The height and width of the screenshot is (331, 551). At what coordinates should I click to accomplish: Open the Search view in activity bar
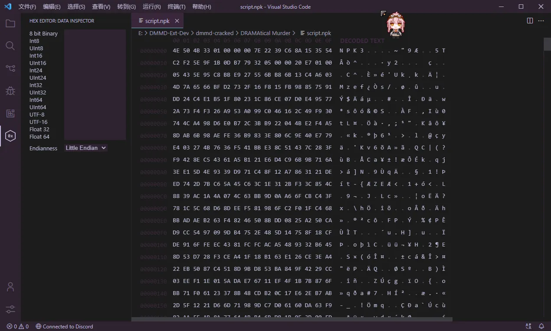(x=10, y=45)
